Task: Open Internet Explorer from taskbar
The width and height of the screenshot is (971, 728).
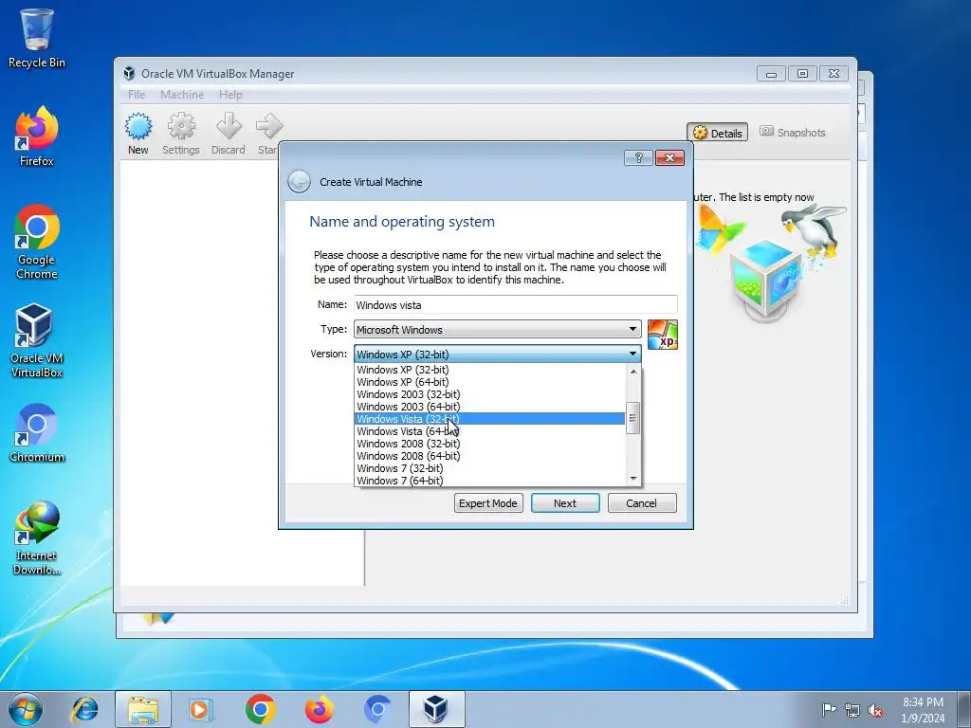Action: (84, 709)
